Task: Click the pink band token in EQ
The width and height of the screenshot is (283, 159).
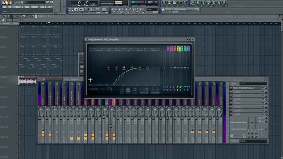Action: point(172,49)
